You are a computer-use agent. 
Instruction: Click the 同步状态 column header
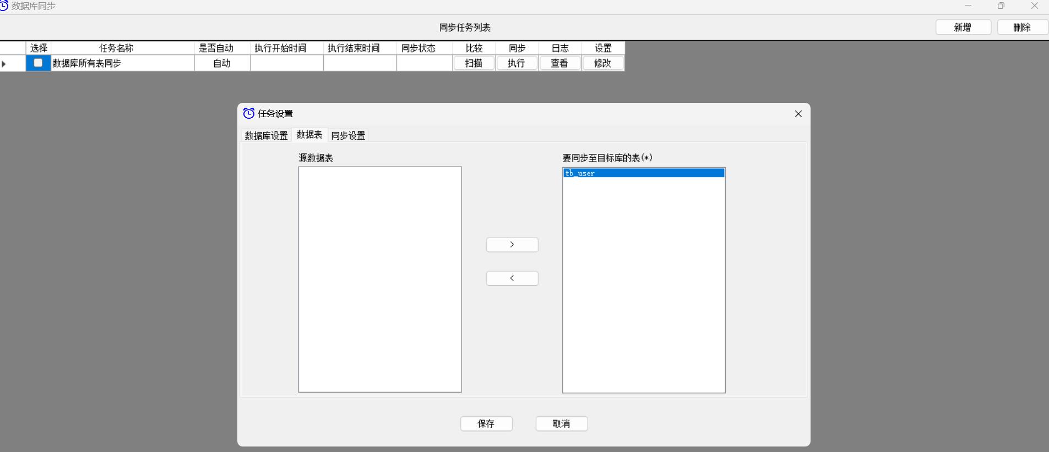point(424,48)
